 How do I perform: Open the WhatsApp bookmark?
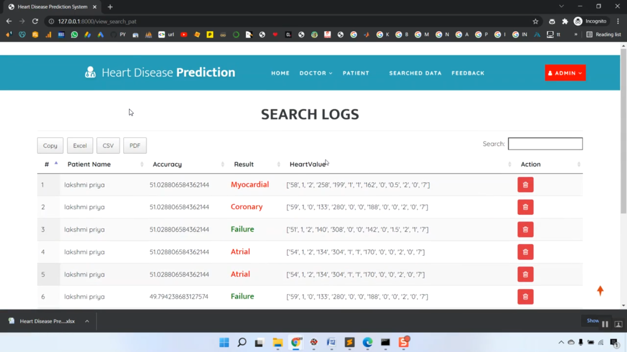point(74,35)
